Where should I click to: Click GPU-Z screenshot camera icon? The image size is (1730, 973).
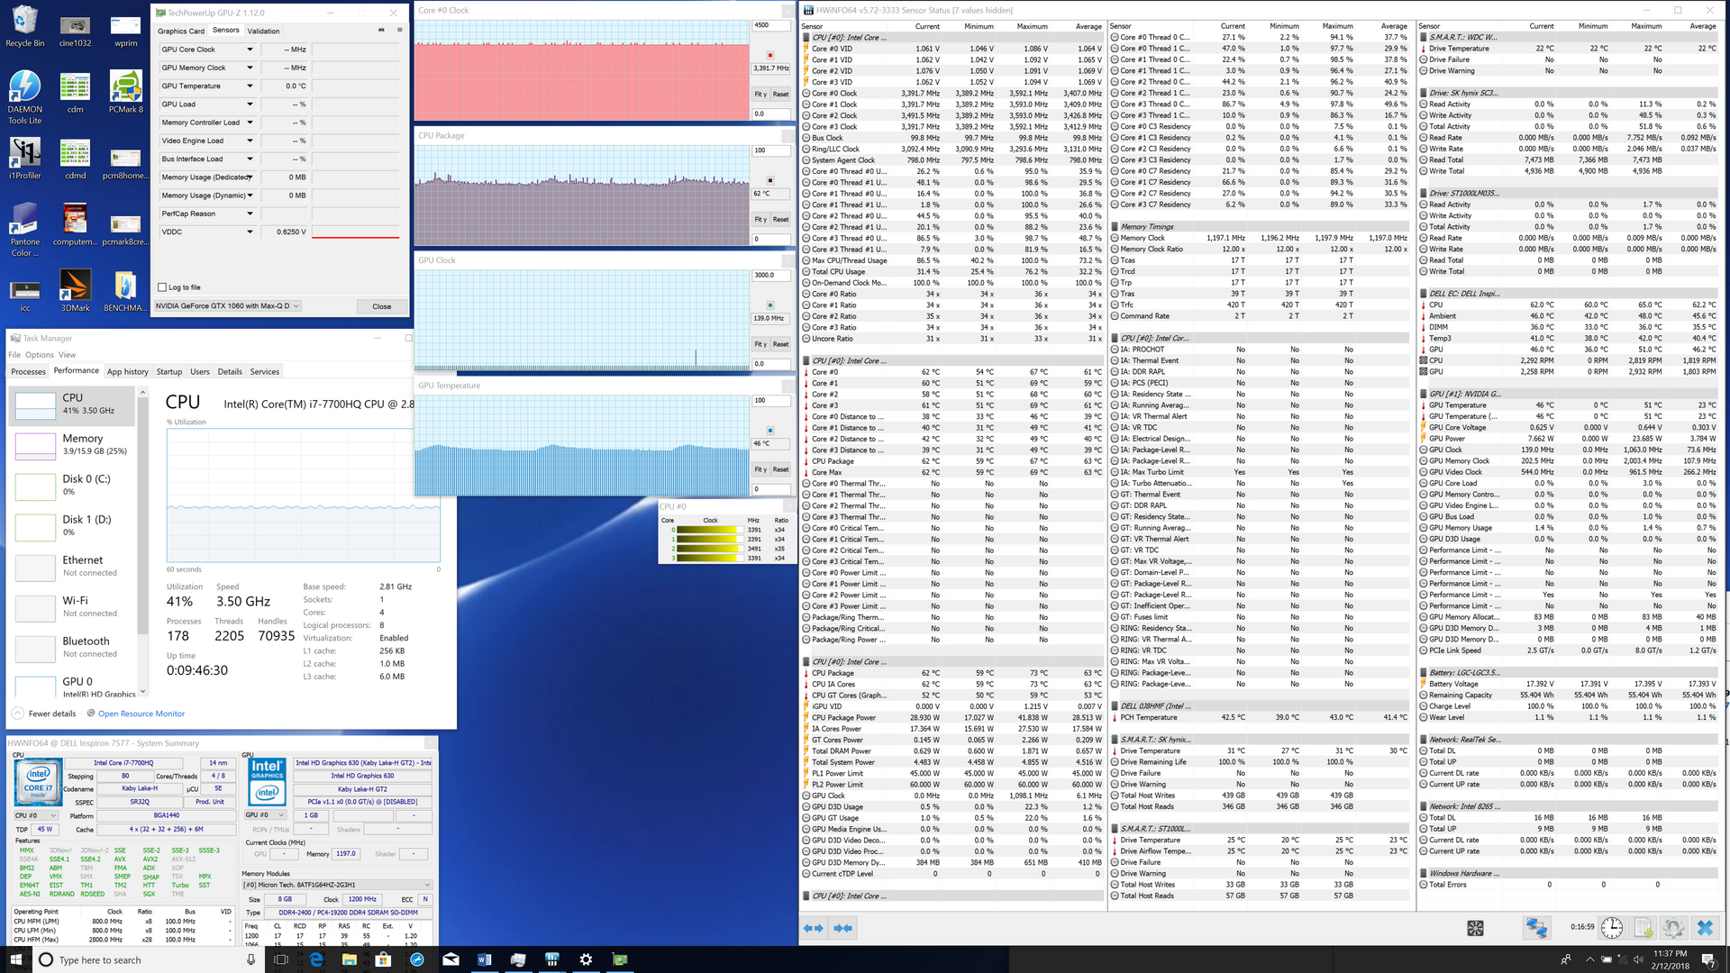tap(381, 30)
